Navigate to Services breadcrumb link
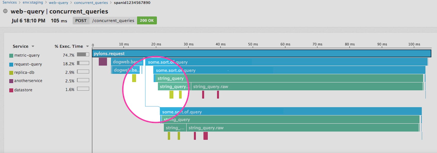Screen dimensions: 437x153 click(10, 3)
